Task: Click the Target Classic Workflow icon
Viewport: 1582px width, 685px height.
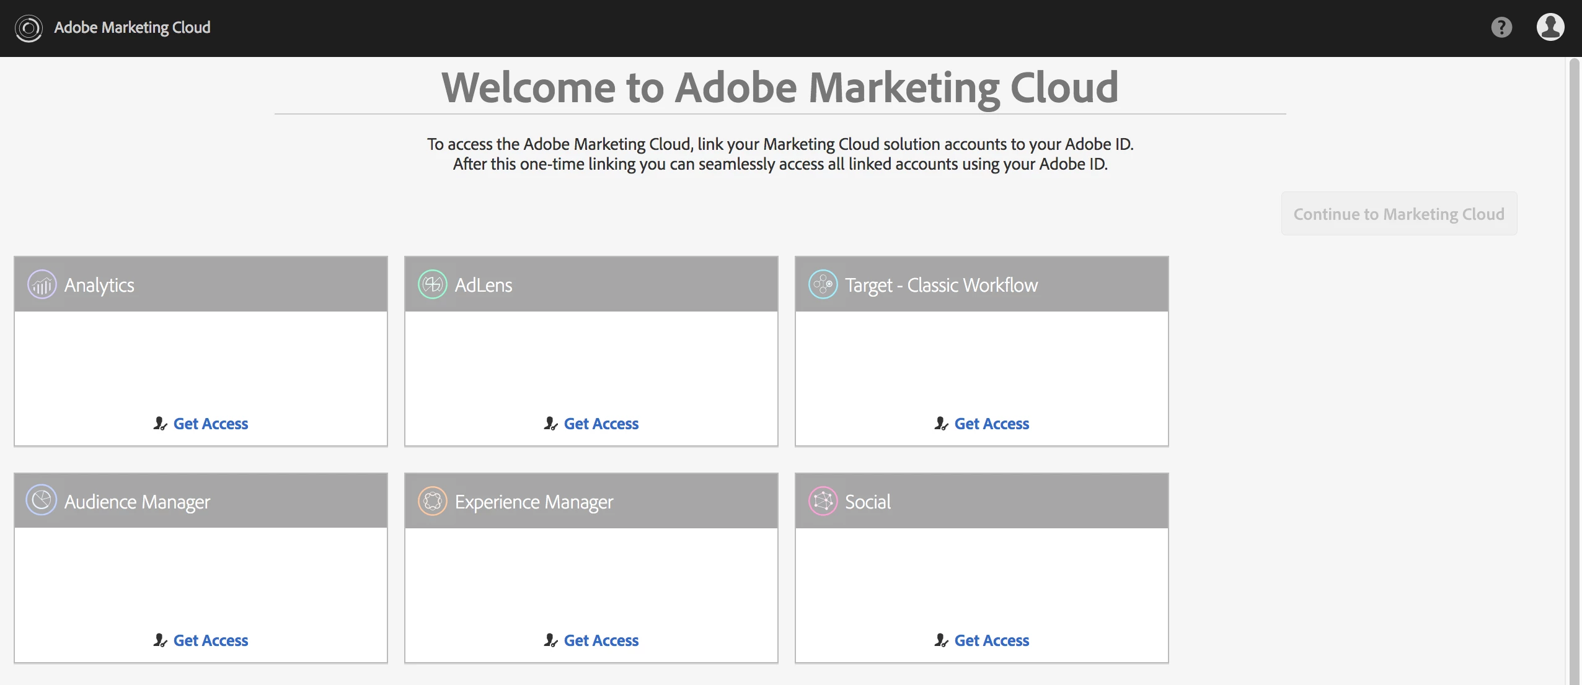Action: (x=823, y=285)
